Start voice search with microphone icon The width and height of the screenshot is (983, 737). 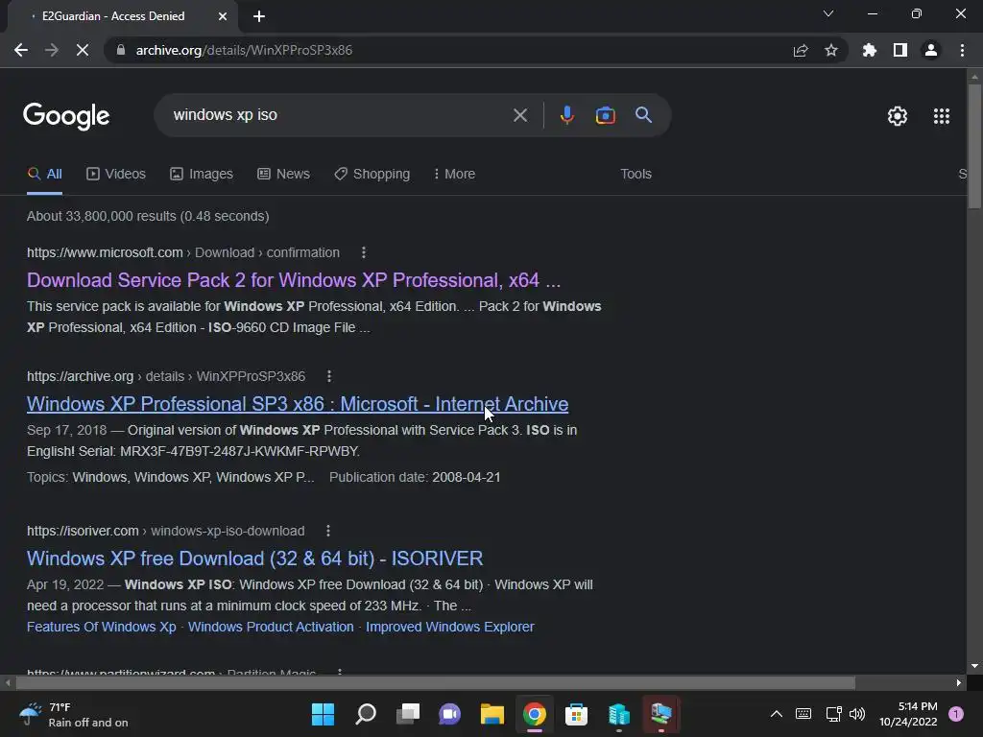click(566, 115)
